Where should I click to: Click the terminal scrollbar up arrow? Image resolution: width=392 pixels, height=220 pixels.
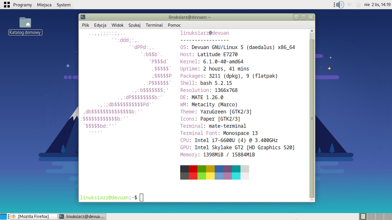312,31
